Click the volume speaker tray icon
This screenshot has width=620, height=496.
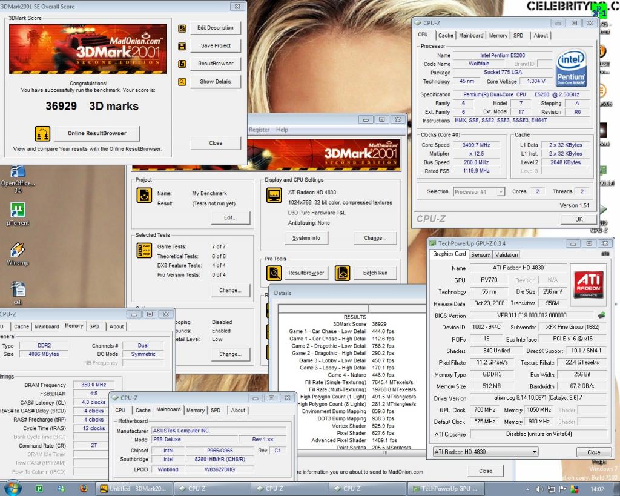point(539,489)
